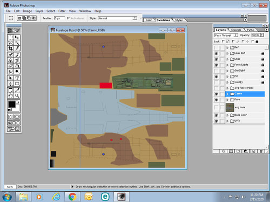The image size is (270, 202).
Task: Expand the Camo layer group
Action: [227, 94]
